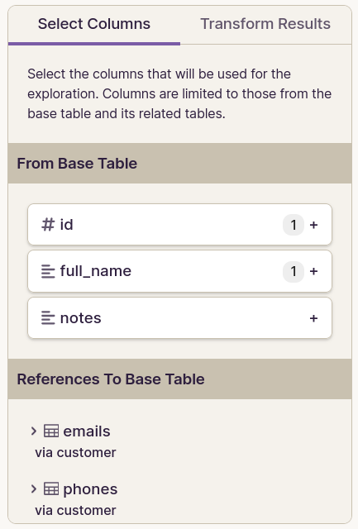Switch to the Transform Results tab
Image resolution: width=358 pixels, height=529 pixels.
click(x=265, y=24)
